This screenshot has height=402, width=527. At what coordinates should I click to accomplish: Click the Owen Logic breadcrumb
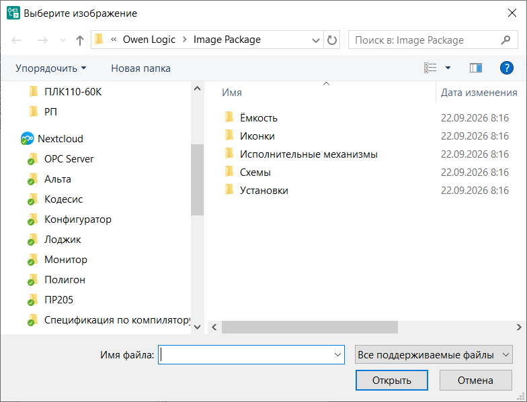click(149, 40)
